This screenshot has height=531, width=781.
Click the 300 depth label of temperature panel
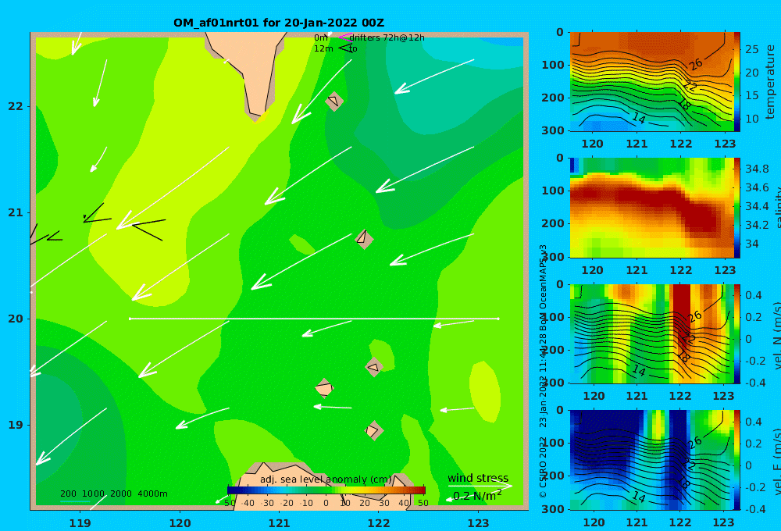click(552, 130)
